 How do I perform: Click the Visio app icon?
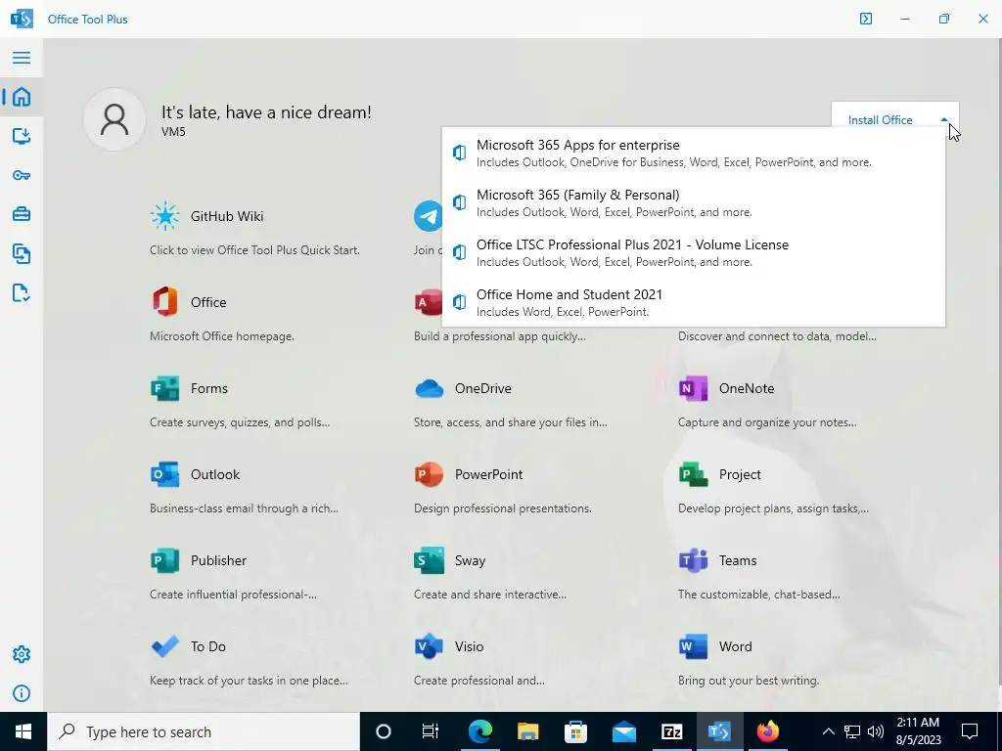(429, 646)
